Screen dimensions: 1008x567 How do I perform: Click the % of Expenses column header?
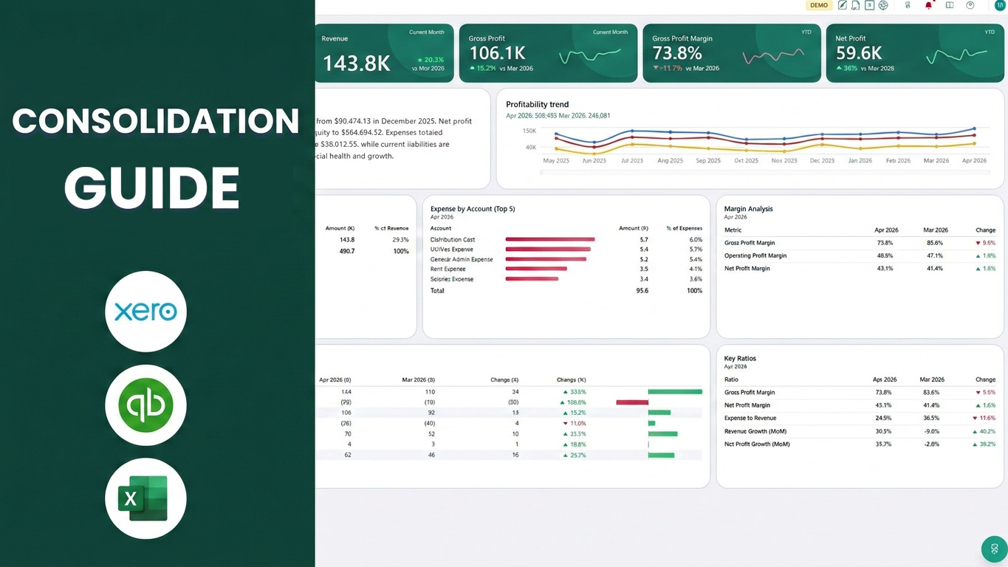point(684,228)
